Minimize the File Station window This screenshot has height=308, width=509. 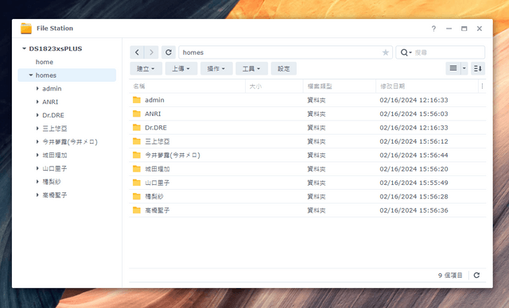click(x=449, y=29)
